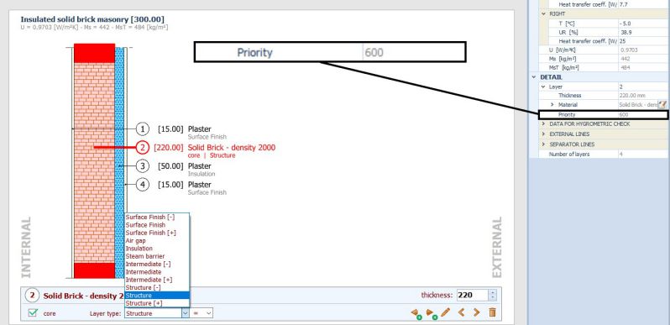The width and height of the screenshot is (670, 325).
Task: Collapse the RIGHT section
Action: click(543, 14)
